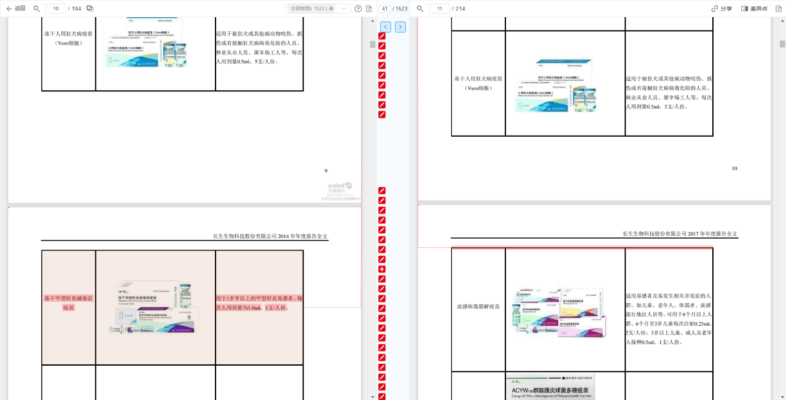
Task: Click the 2017 年年度报告全文 page header
Action: pos(680,234)
